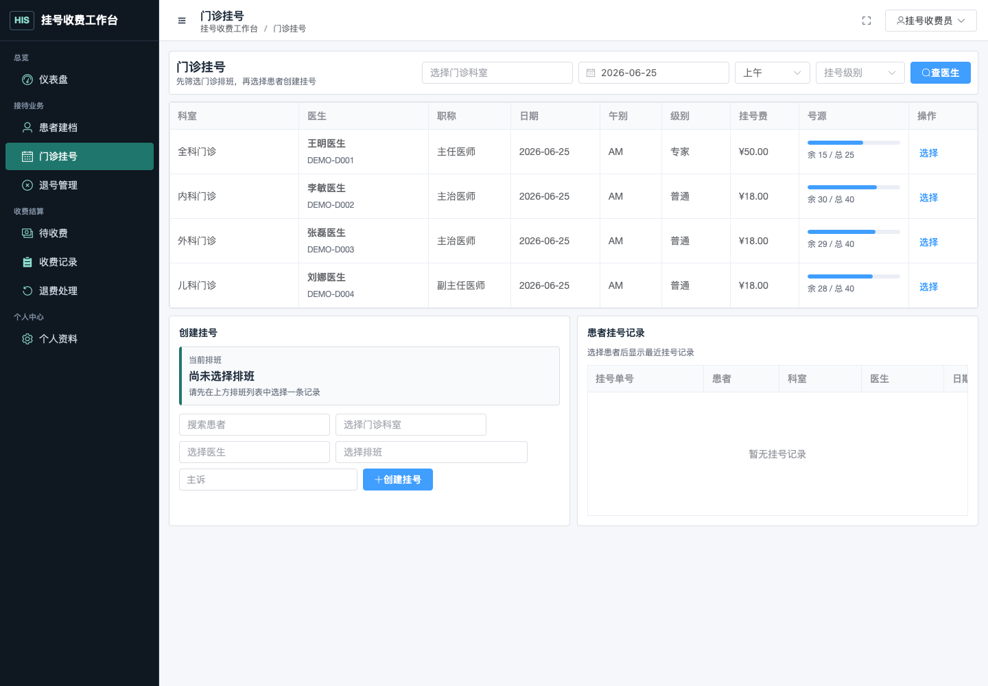
Task: Expand the 挂号收费员 user dropdown
Action: (x=930, y=21)
